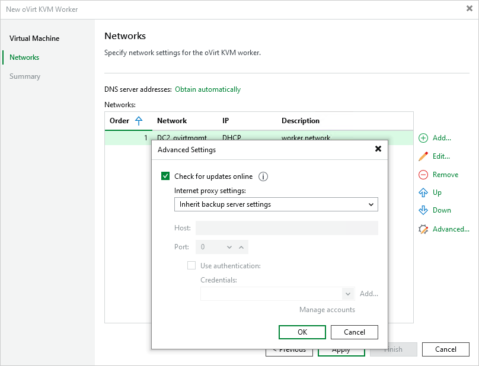Screen dimensions: 479x366
Task: Select the Summary step in sidebar
Action: pos(24,76)
